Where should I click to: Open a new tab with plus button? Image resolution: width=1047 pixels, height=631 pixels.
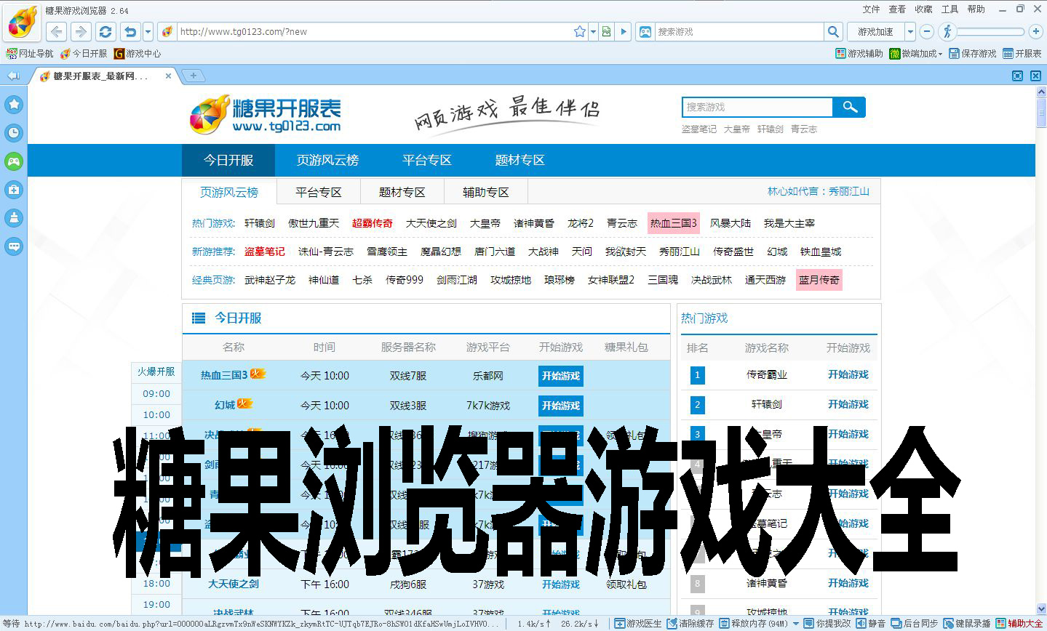(193, 76)
